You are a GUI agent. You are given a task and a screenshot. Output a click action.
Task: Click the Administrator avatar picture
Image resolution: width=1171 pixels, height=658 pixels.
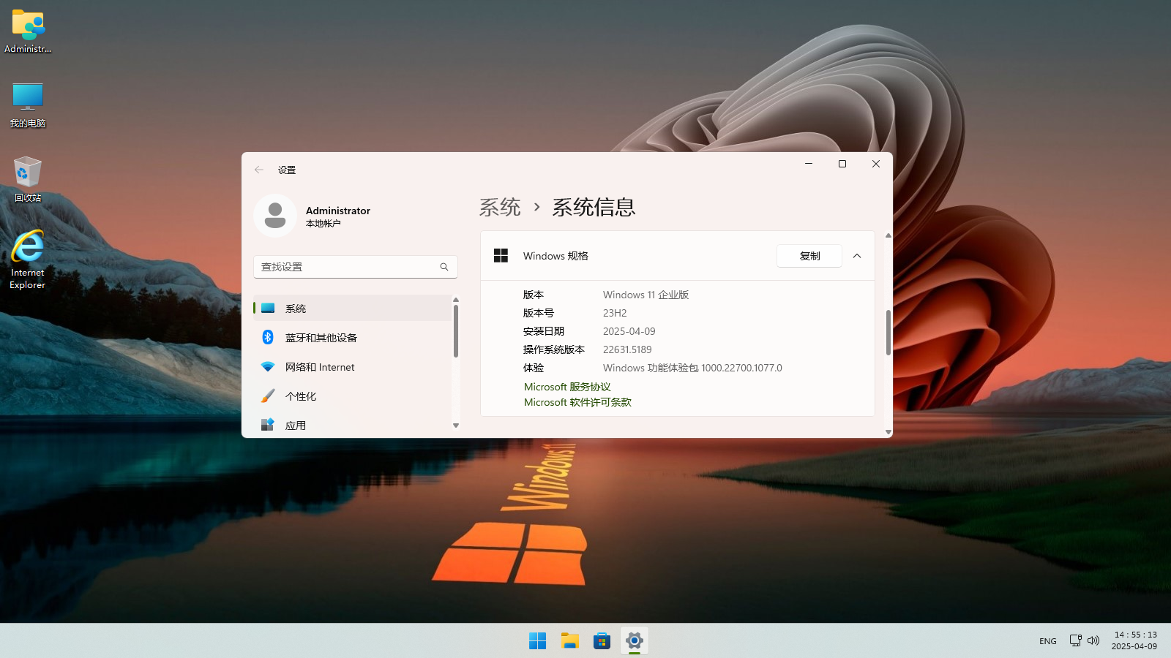pyautogui.click(x=275, y=216)
